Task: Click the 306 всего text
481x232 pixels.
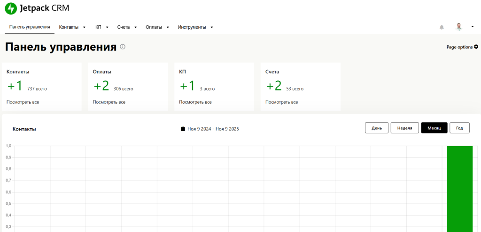Action: [124, 89]
